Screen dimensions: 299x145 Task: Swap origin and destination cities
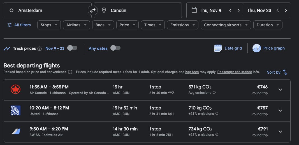[92, 10]
